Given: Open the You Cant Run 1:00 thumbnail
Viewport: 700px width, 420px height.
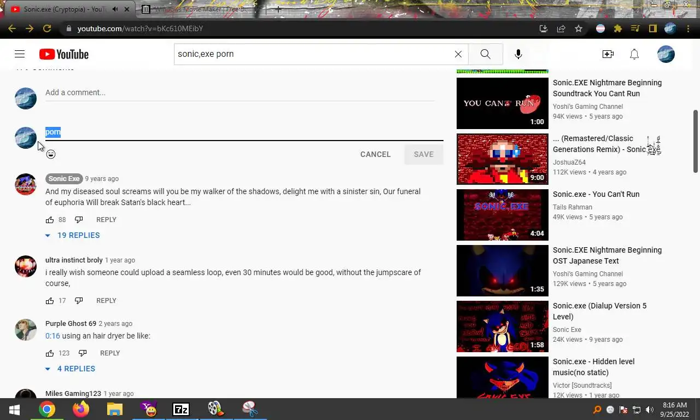Looking at the screenshot, I should coord(503,103).
